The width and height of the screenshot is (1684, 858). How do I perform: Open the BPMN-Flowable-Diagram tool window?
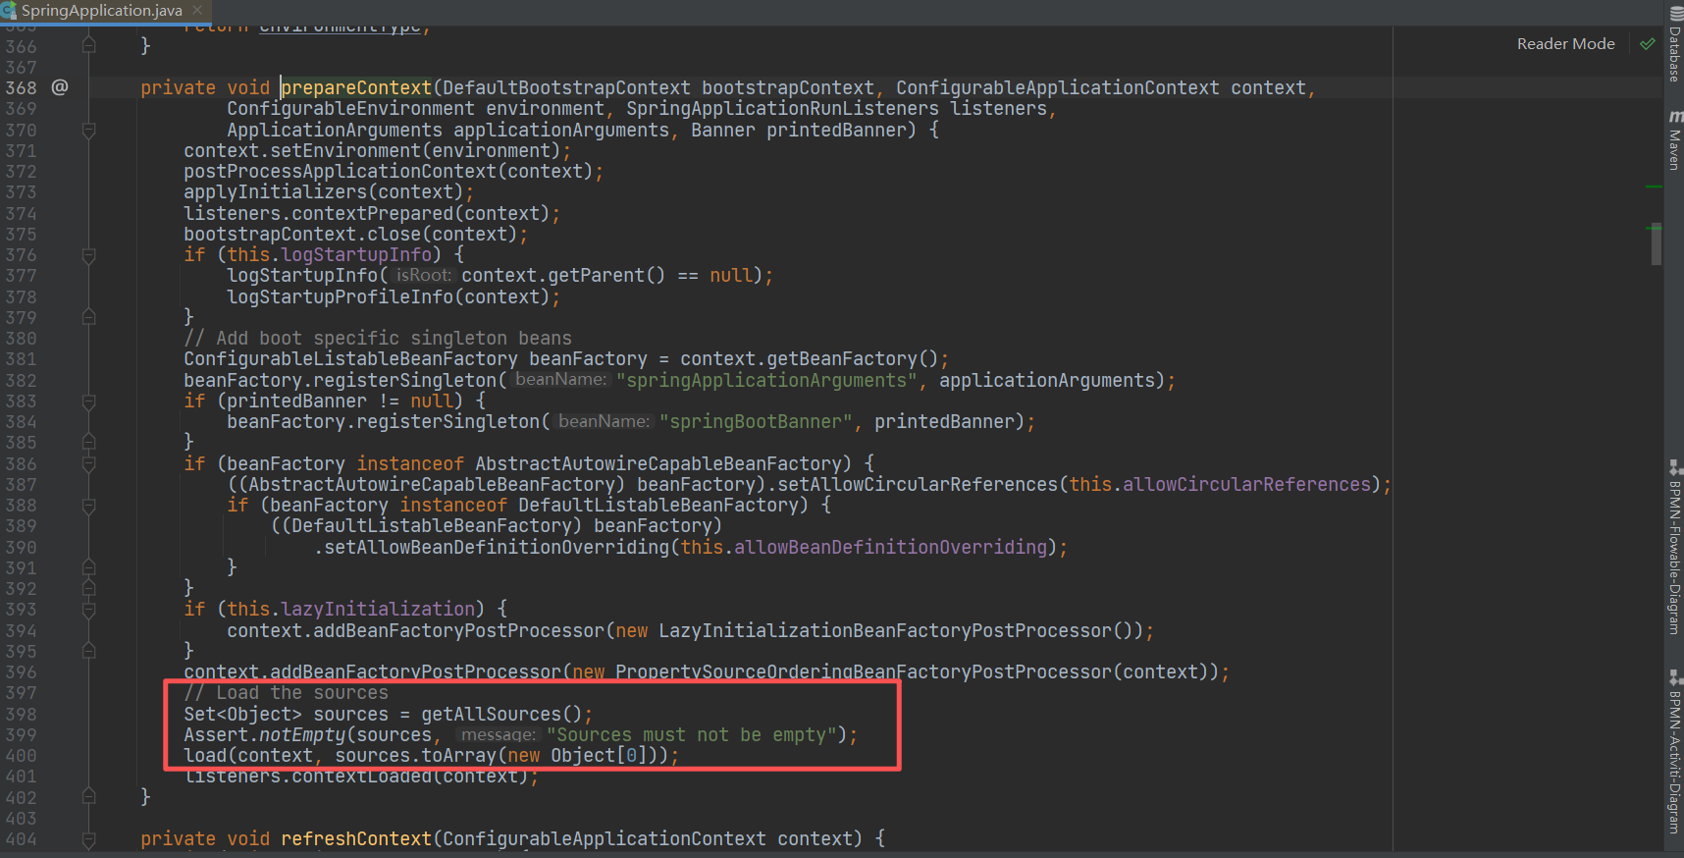(x=1674, y=548)
